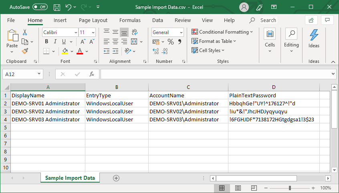Click the Paste clipboard icon

12,36
